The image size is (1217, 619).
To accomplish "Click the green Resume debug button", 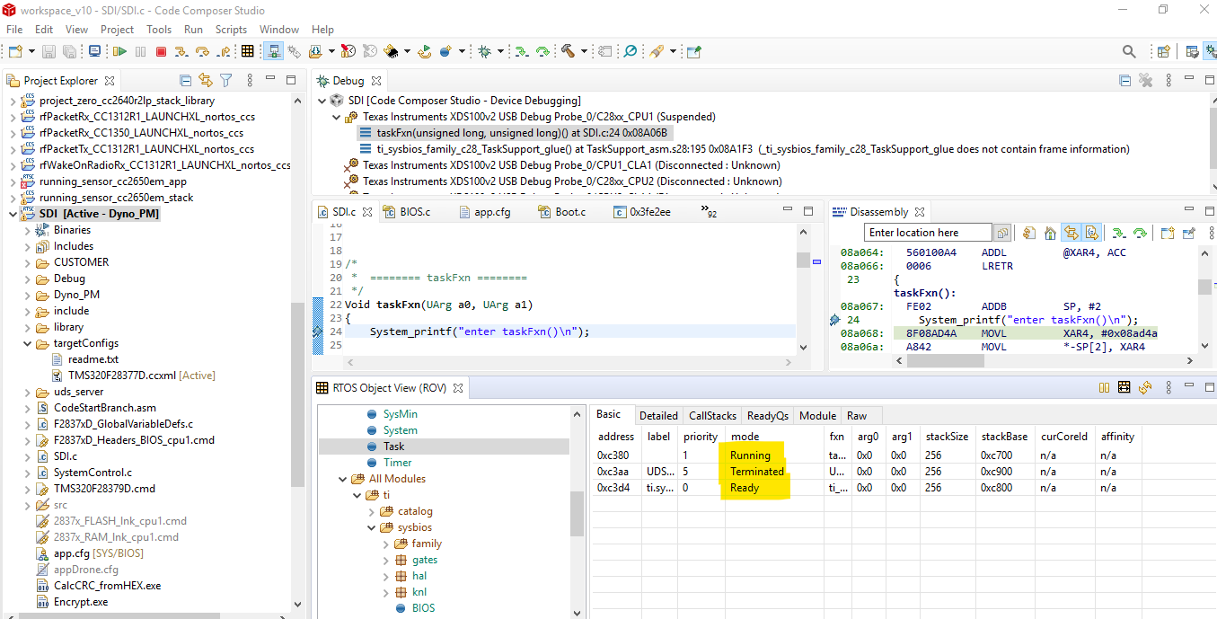I will pyautogui.click(x=119, y=52).
